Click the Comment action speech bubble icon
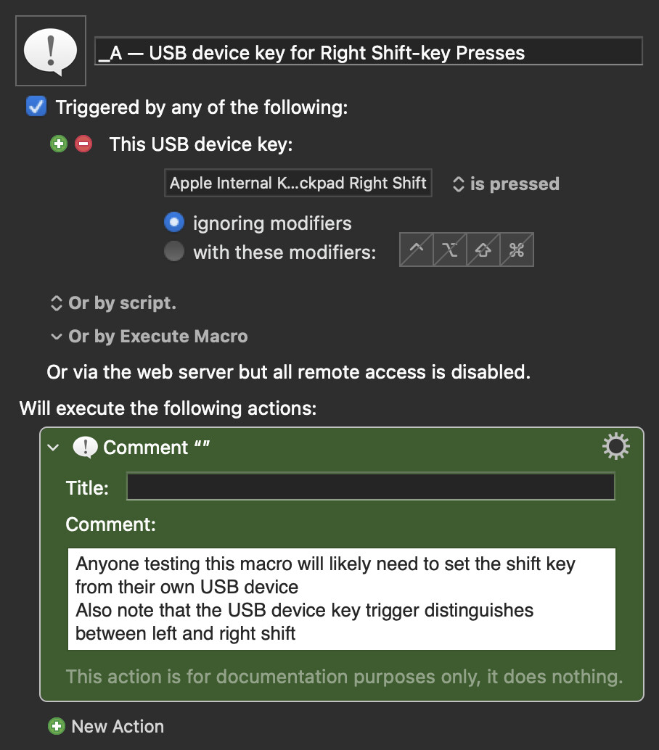The width and height of the screenshot is (659, 750). 86,448
